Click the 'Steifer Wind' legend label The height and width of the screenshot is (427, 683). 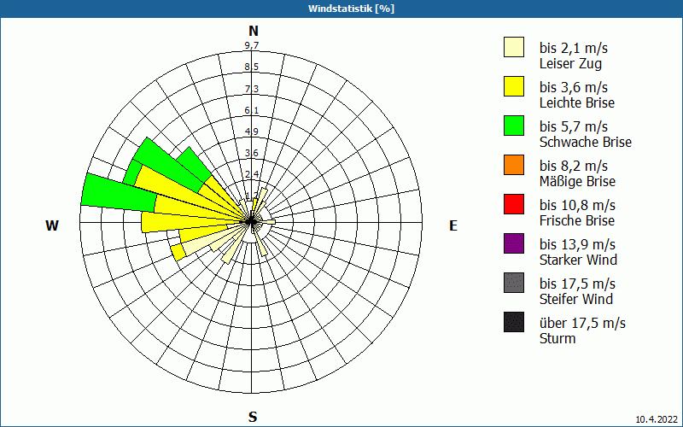[575, 299]
